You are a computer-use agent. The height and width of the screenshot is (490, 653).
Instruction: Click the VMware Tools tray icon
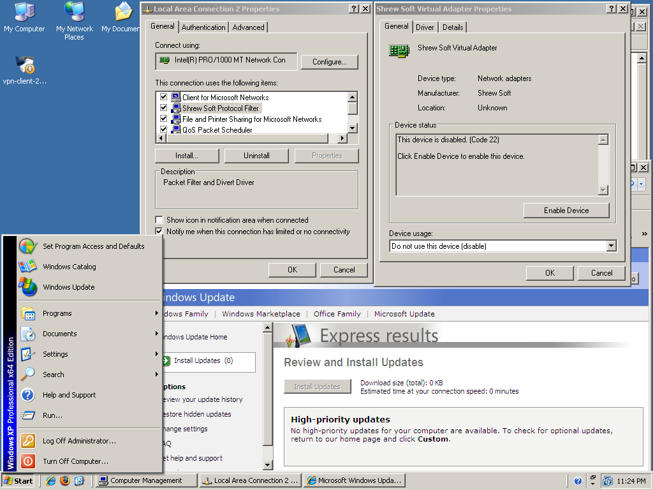tap(608, 481)
